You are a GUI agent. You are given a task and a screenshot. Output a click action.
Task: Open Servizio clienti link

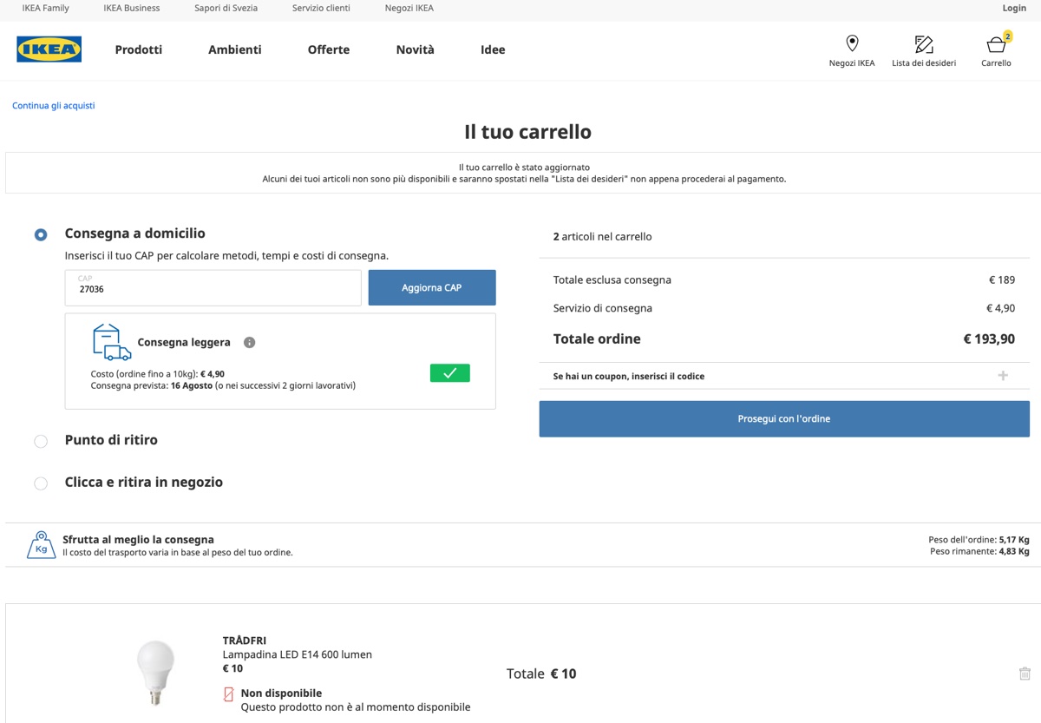coord(321,8)
